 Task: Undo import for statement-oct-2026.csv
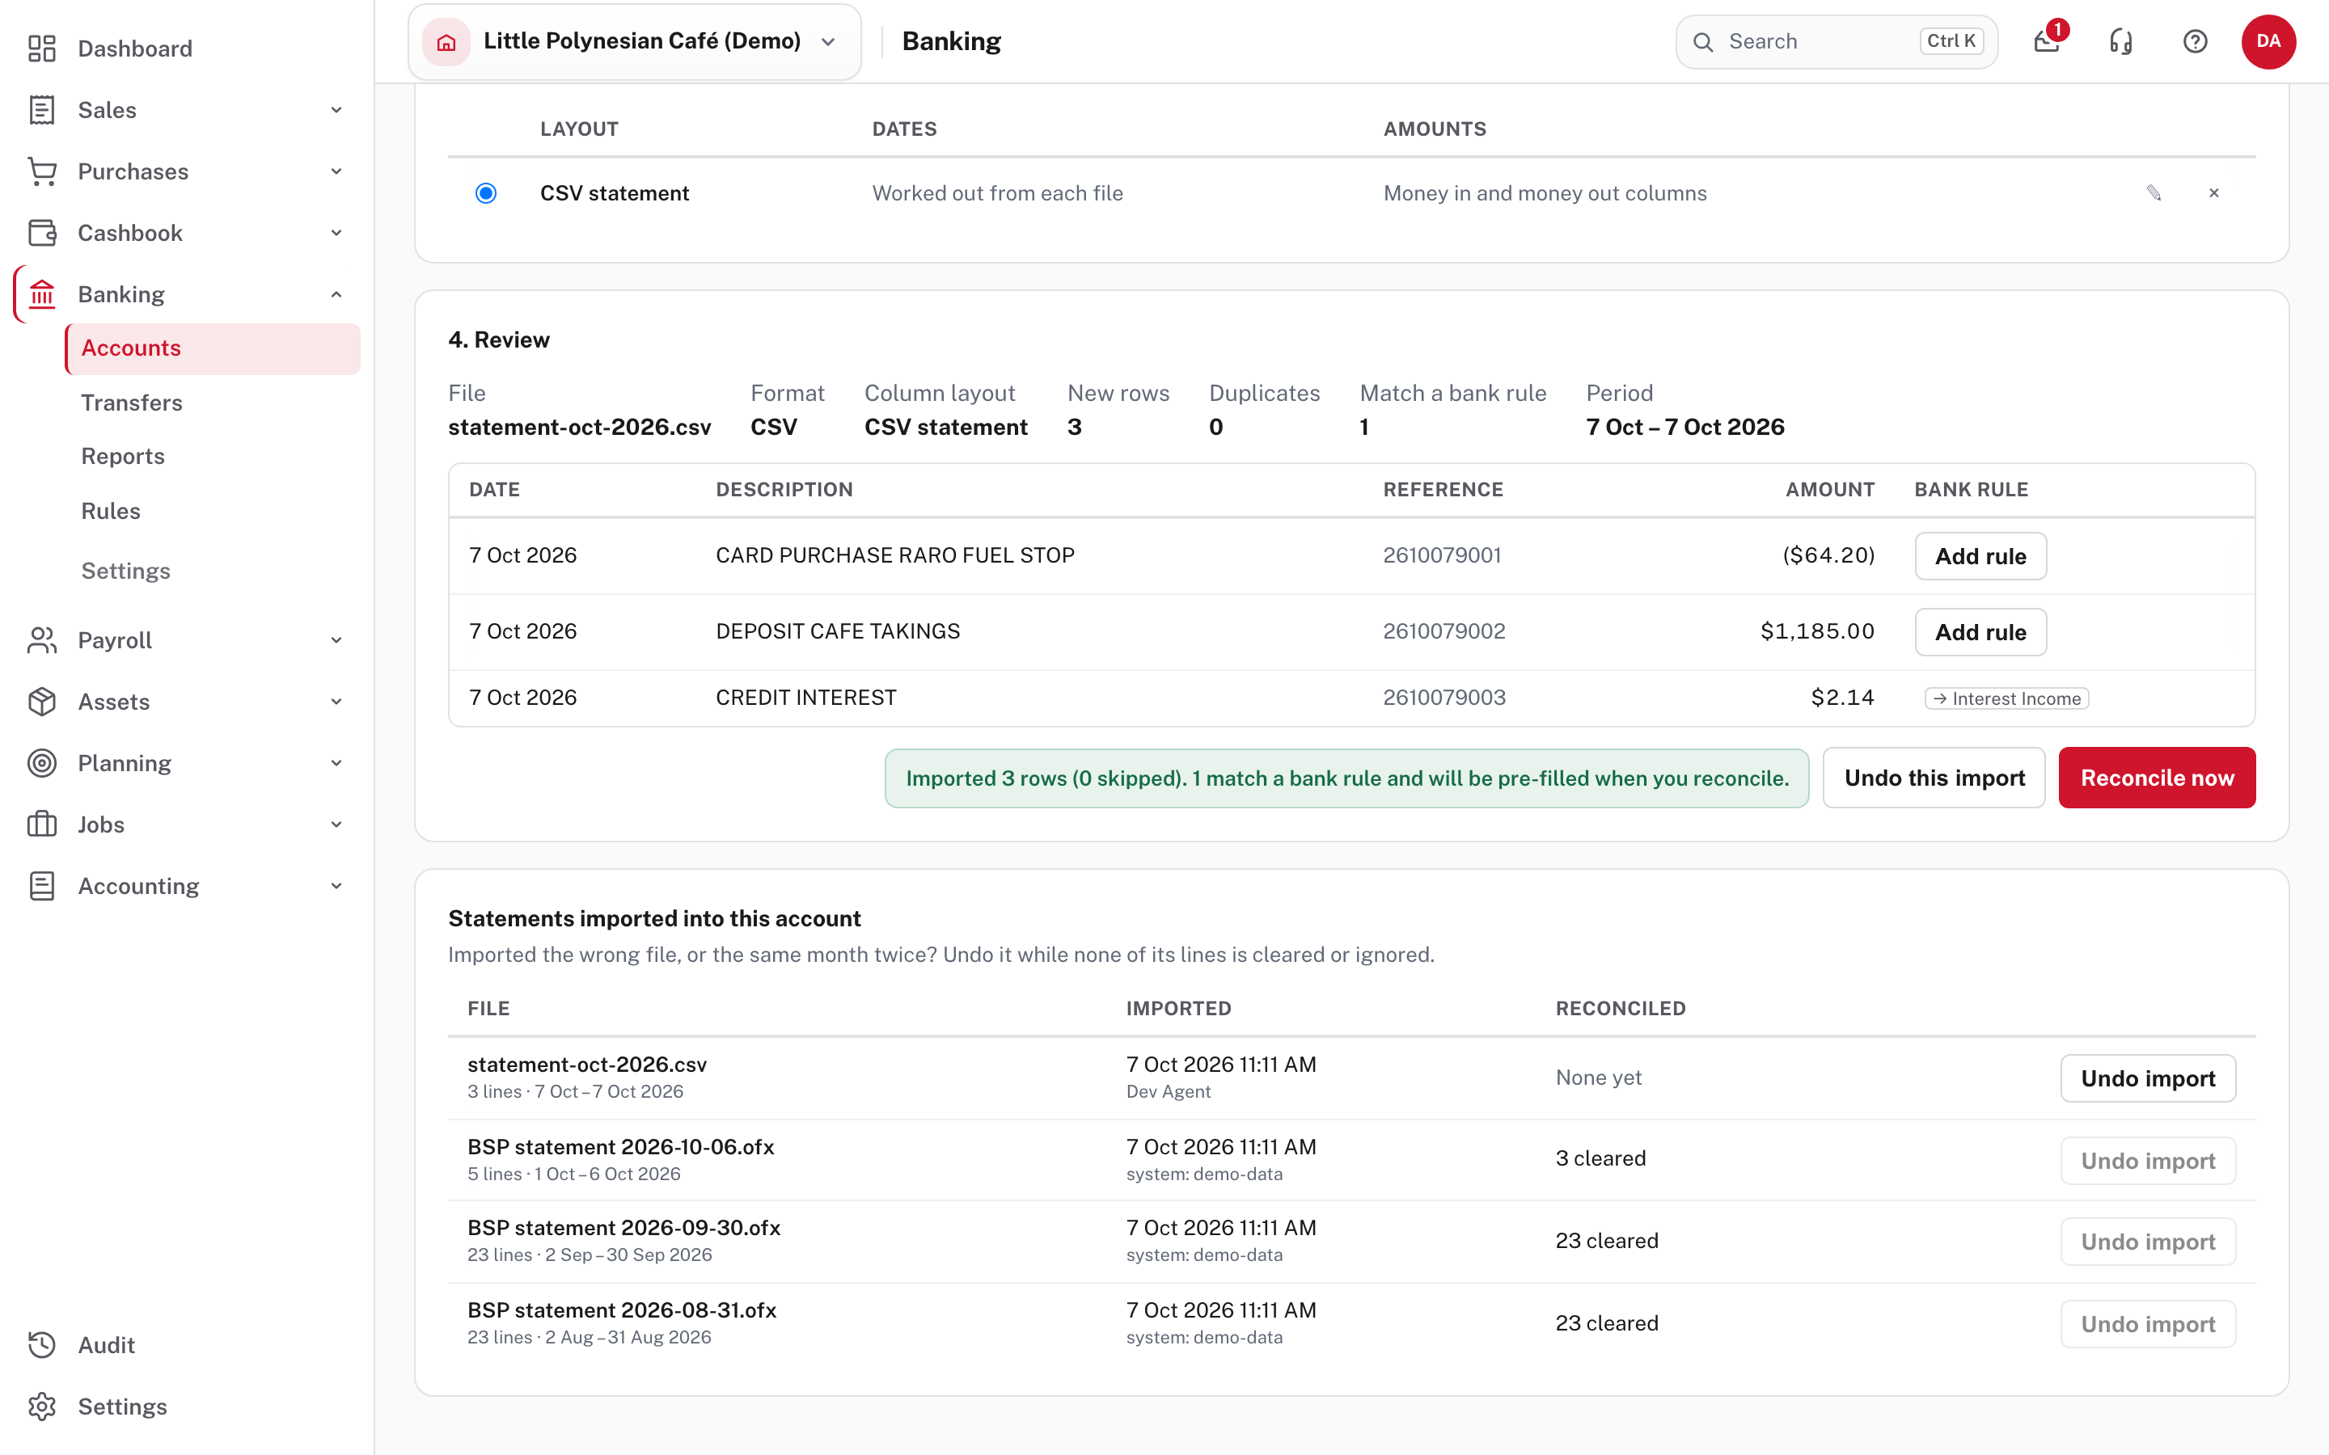(x=2148, y=1079)
